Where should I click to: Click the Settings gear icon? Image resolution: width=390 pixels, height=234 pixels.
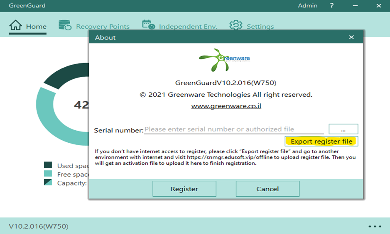pos(236,25)
